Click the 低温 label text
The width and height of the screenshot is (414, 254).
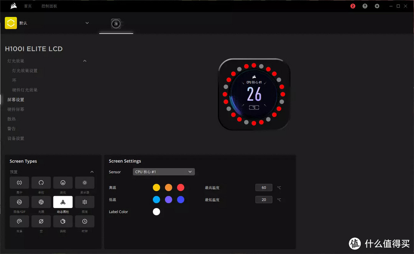click(x=112, y=200)
